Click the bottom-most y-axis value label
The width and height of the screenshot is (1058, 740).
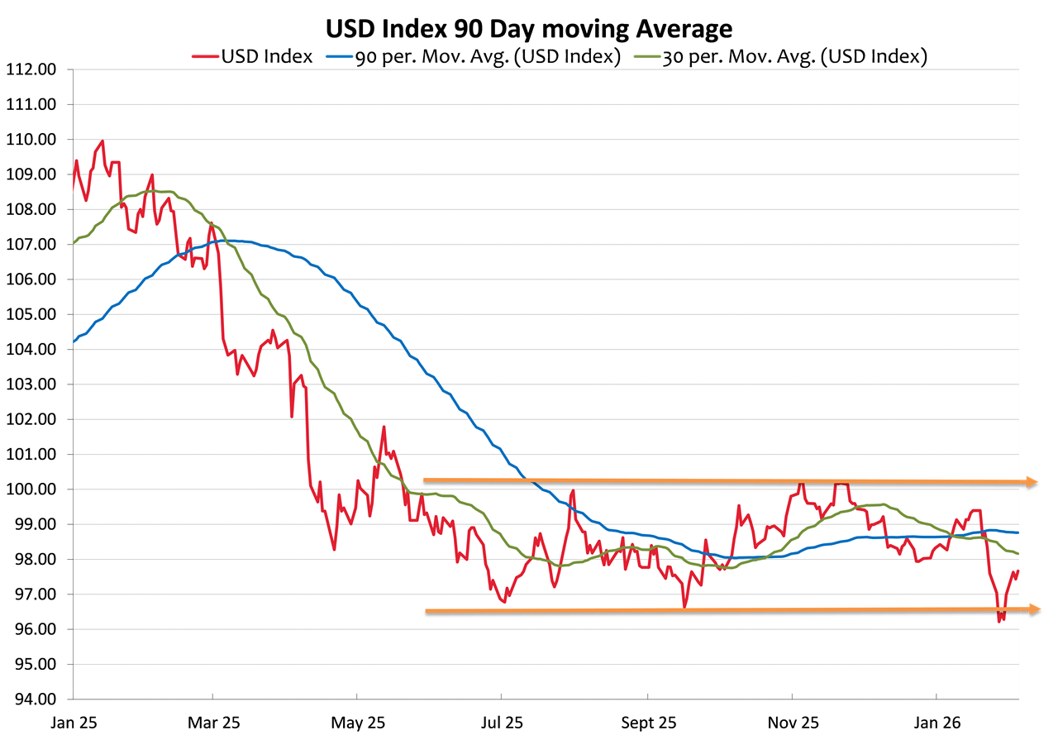(x=33, y=699)
